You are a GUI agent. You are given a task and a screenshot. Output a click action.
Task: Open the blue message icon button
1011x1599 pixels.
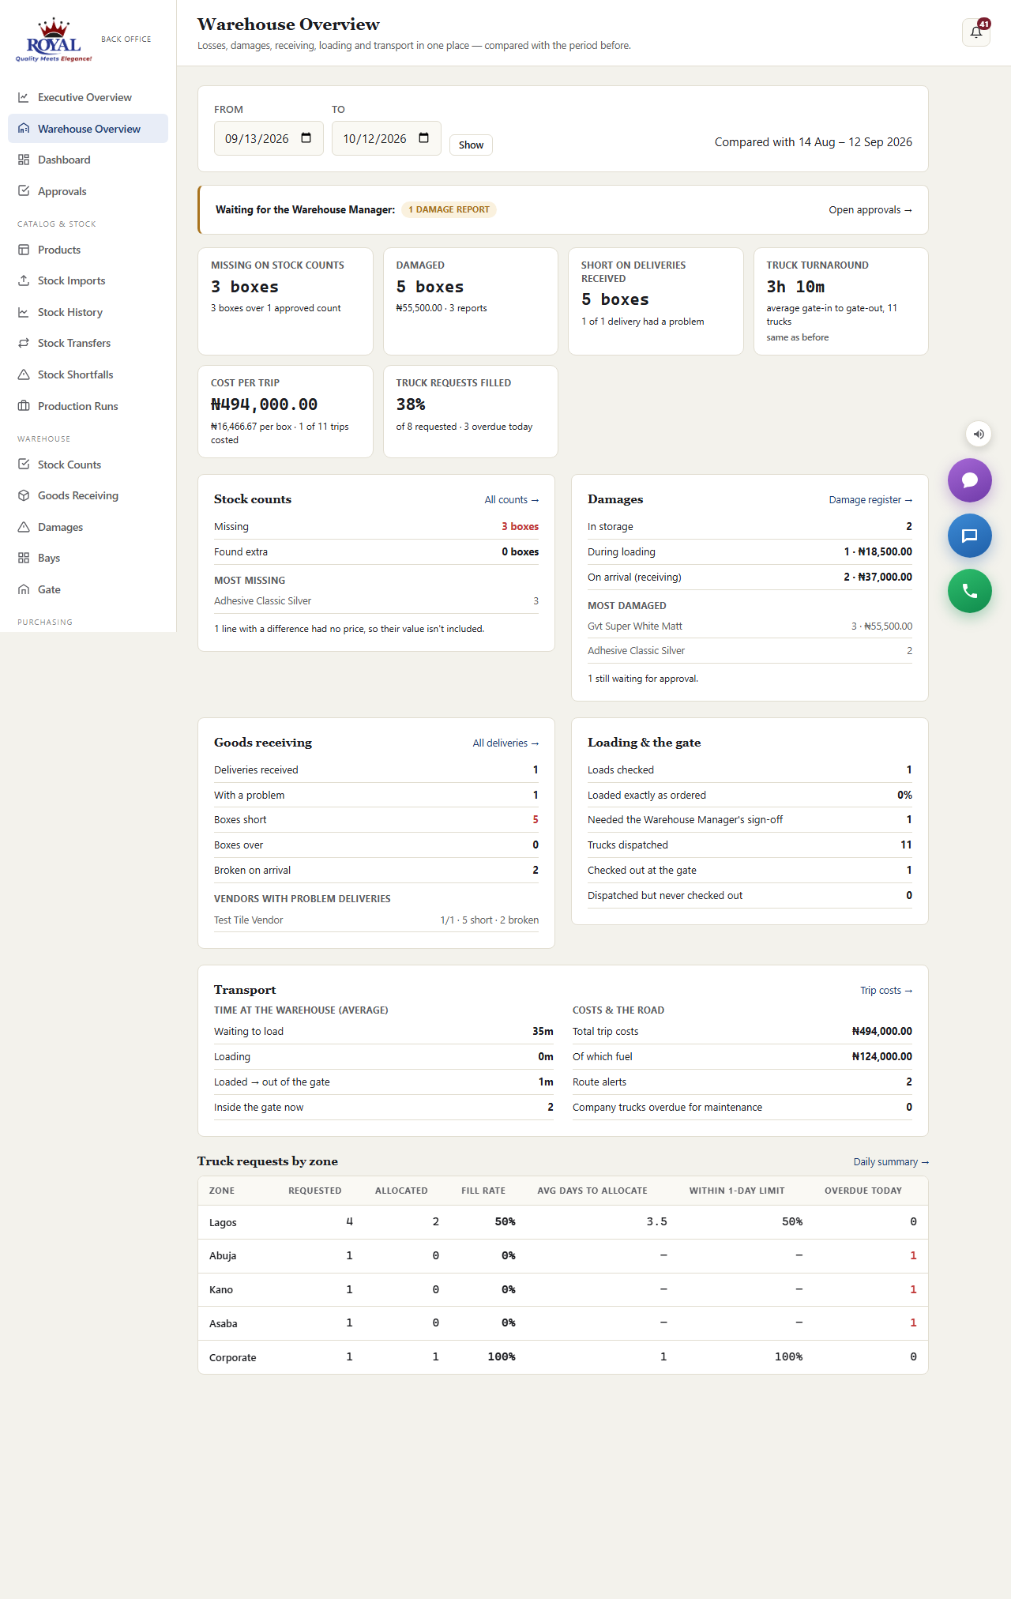pyautogui.click(x=970, y=536)
